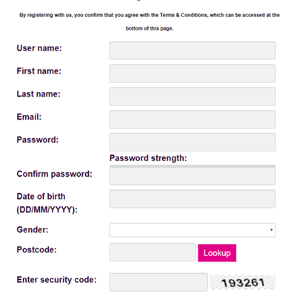
Task: Click the User name input field
Action: [x=192, y=50]
